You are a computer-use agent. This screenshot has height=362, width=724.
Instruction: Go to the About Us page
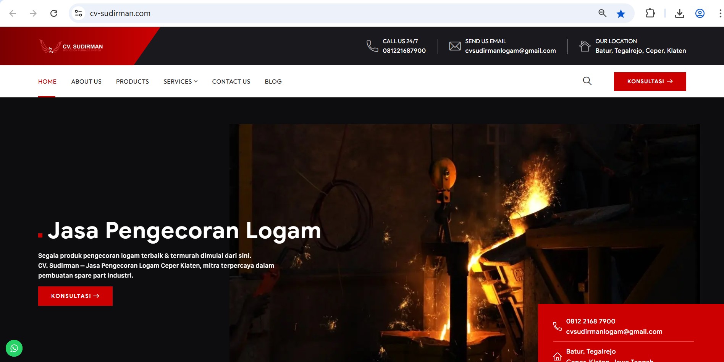tap(86, 81)
